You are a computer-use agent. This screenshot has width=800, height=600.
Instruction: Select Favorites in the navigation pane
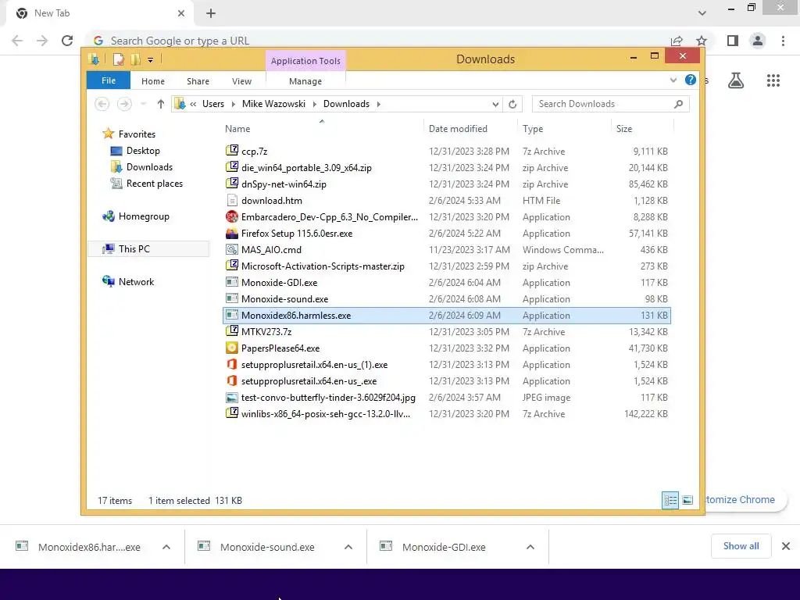[137, 134]
